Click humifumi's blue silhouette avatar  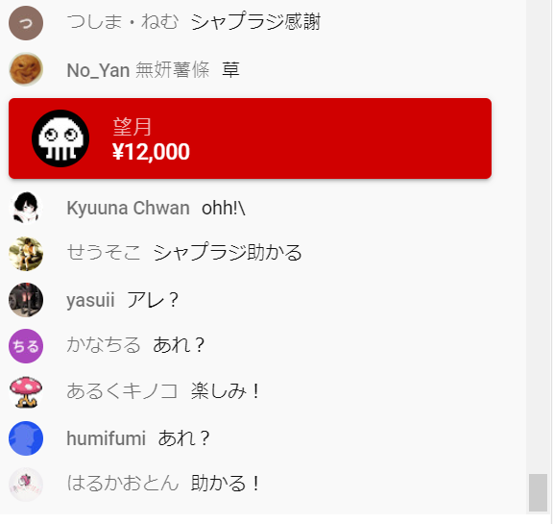[26, 438]
